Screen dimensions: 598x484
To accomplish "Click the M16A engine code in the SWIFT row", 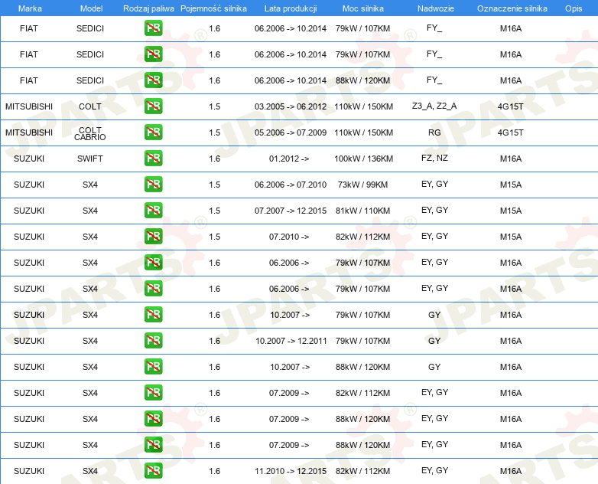I will point(511,159).
